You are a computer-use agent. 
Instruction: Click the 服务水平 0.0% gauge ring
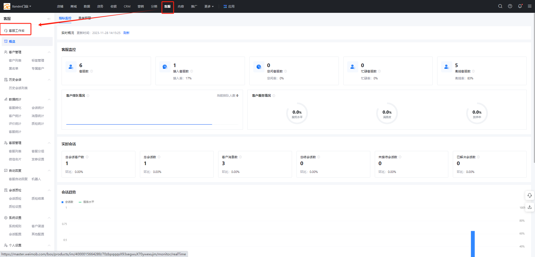297,113
